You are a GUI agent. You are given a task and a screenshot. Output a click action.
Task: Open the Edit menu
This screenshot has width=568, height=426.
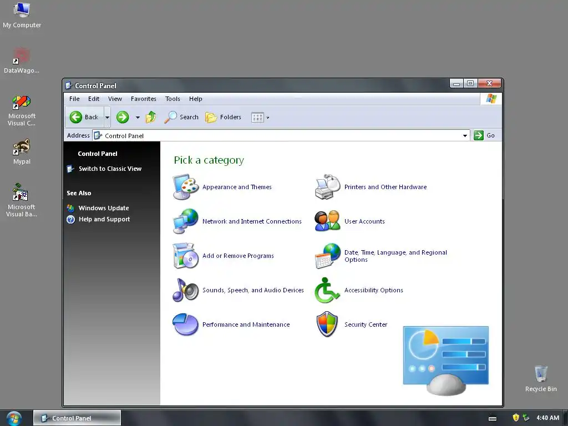(x=93, y=99)
